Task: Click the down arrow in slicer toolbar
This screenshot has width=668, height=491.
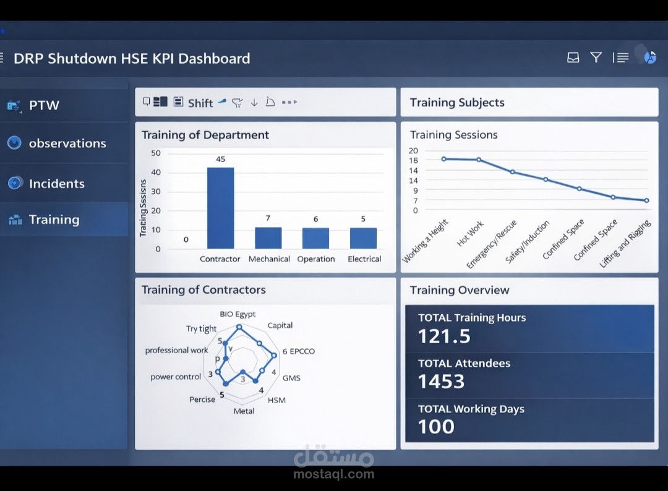Action: 254,102
